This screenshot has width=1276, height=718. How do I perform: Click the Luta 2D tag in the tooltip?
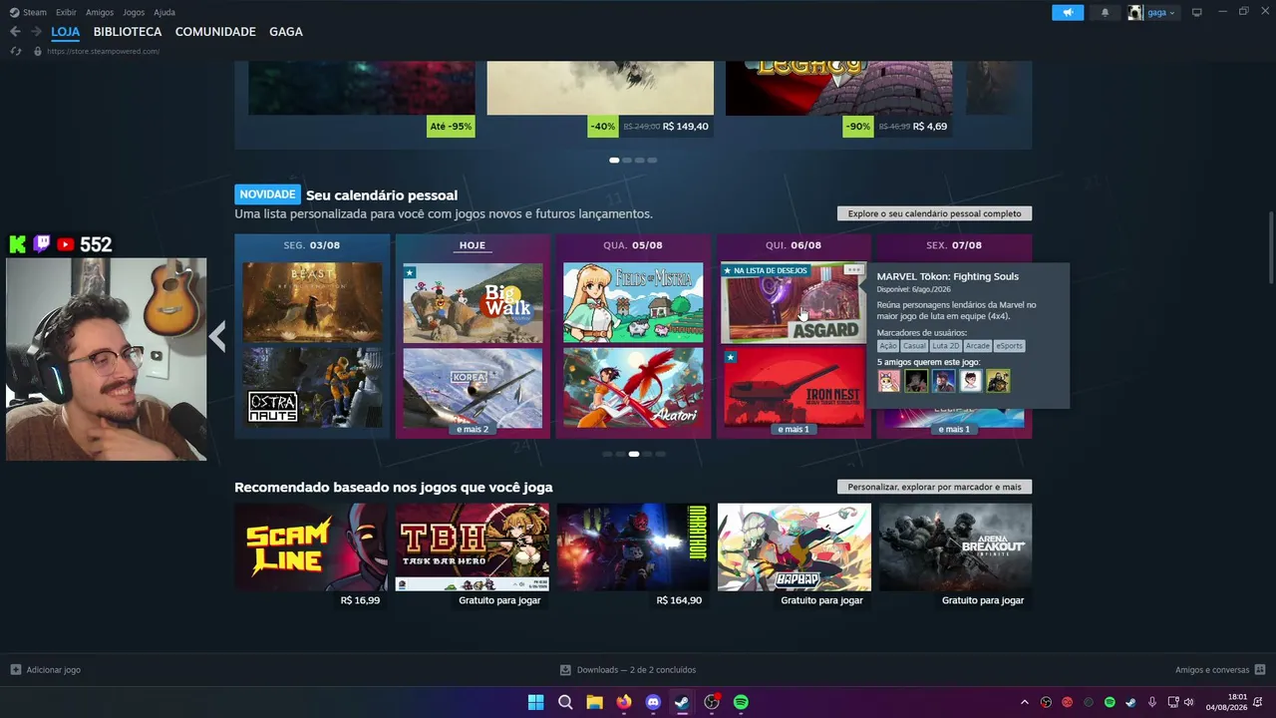tap(946, 346)
